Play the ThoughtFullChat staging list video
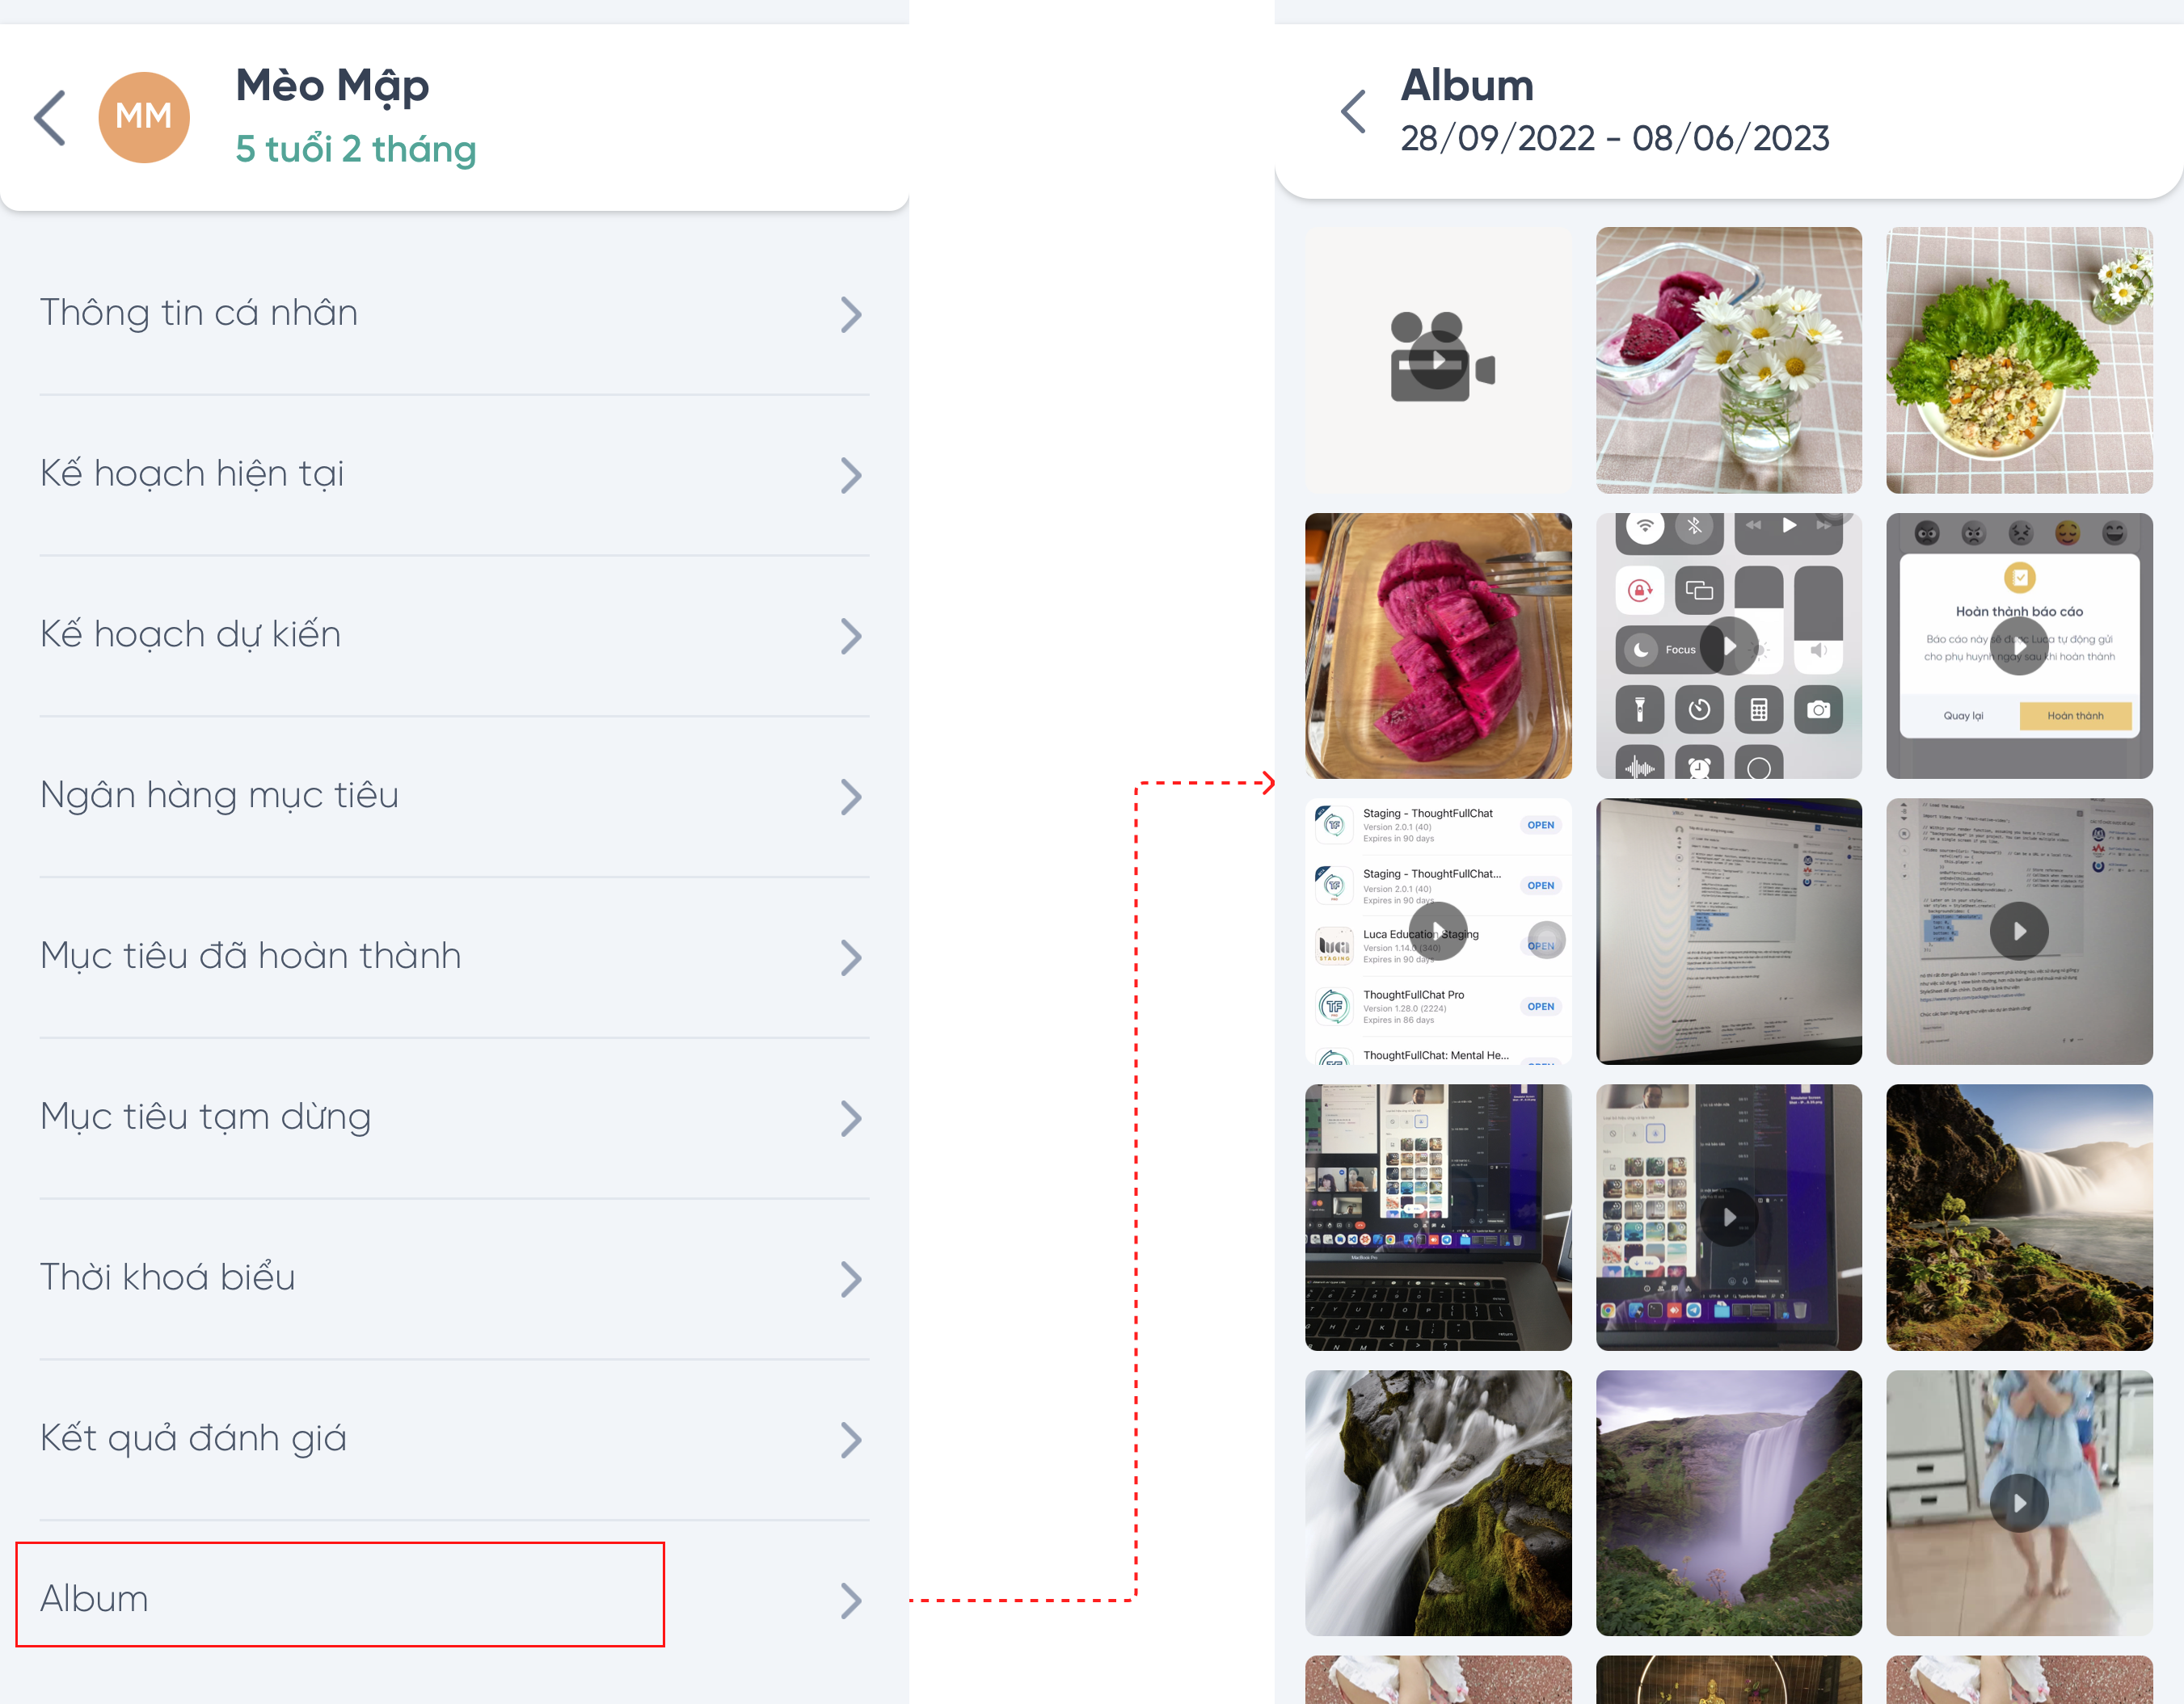This screenshot has width=2184, height=1704. [1437, 932]
